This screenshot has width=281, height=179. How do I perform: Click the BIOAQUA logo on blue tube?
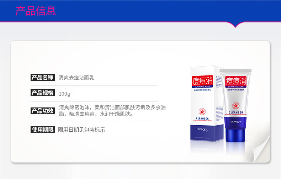[x=236, y=122]
